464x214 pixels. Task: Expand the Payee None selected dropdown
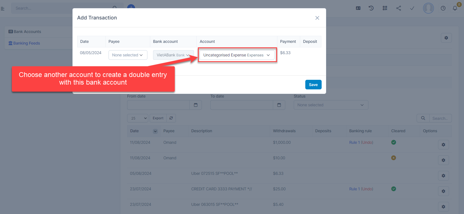(x=128, y=55)
